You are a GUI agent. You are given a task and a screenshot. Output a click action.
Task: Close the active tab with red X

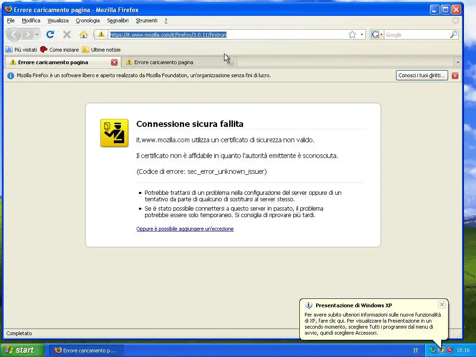point(114,62)
